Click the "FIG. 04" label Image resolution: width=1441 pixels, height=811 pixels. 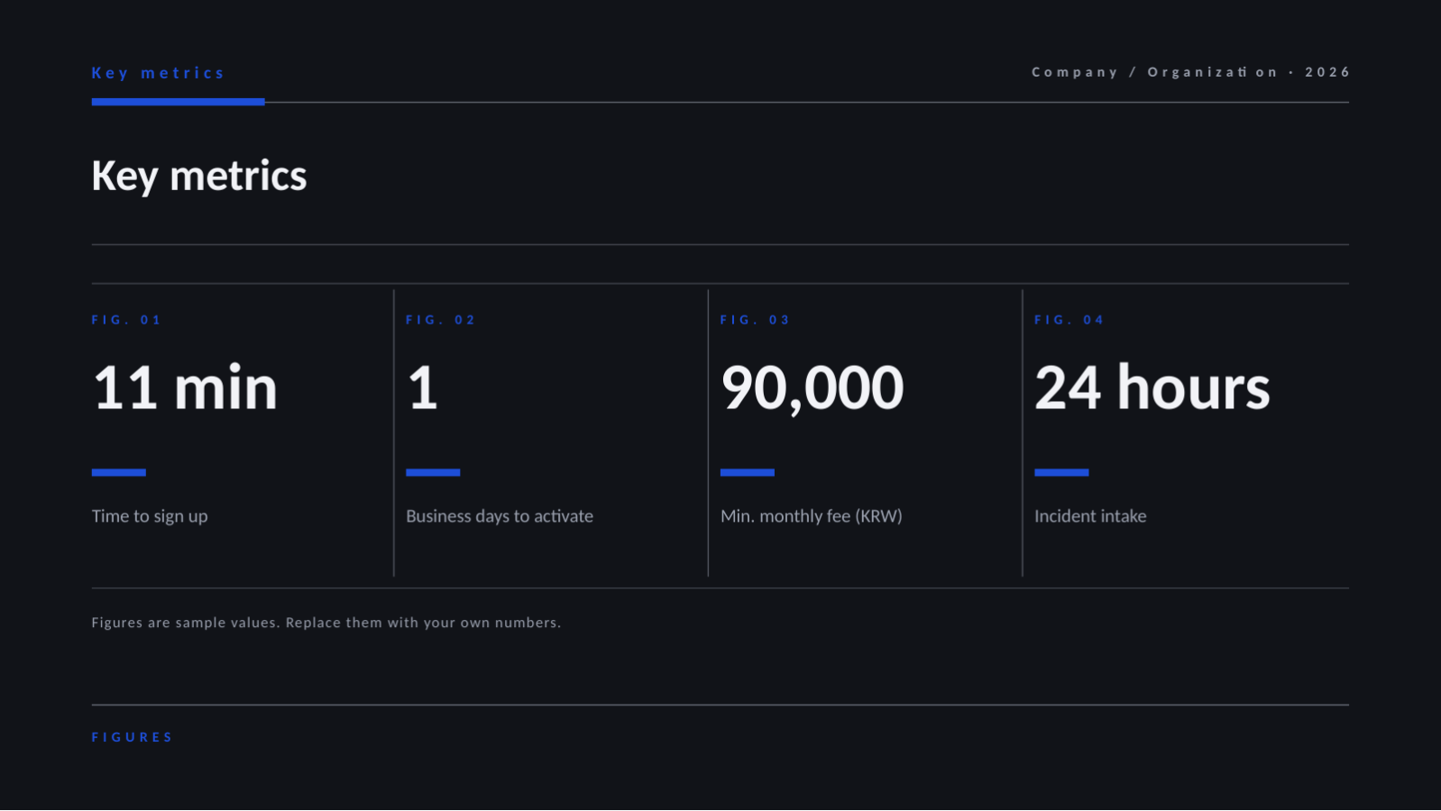pos(1069,320)
